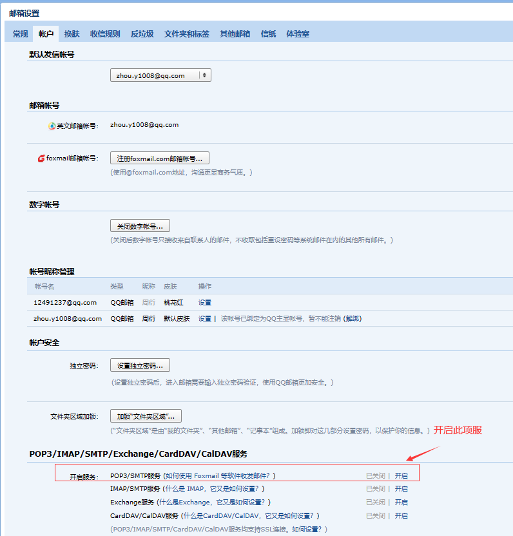Enable the POP3/SMTP service
Image resolution: width=513 pixels, height=536 pixels.
pos(401,476)
